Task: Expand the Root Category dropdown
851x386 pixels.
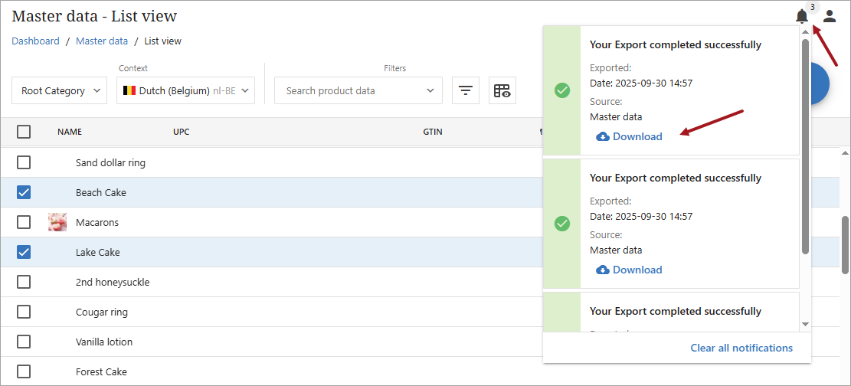Action: [x=59, y=90]
